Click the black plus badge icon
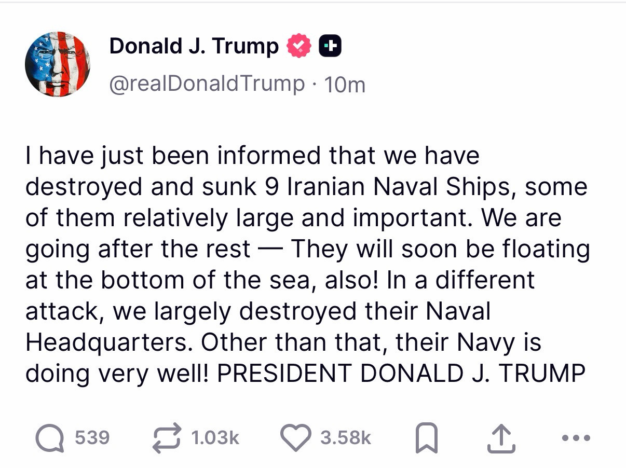 [x=330, y=47]
